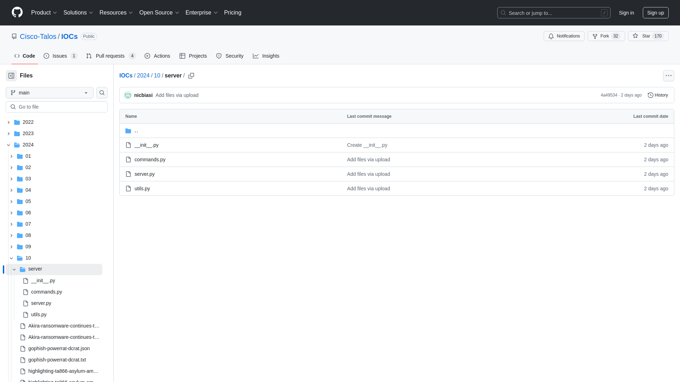Open commit hash 4a49534
The width and height of the screenshot is (680, 382).
point(609,95)
